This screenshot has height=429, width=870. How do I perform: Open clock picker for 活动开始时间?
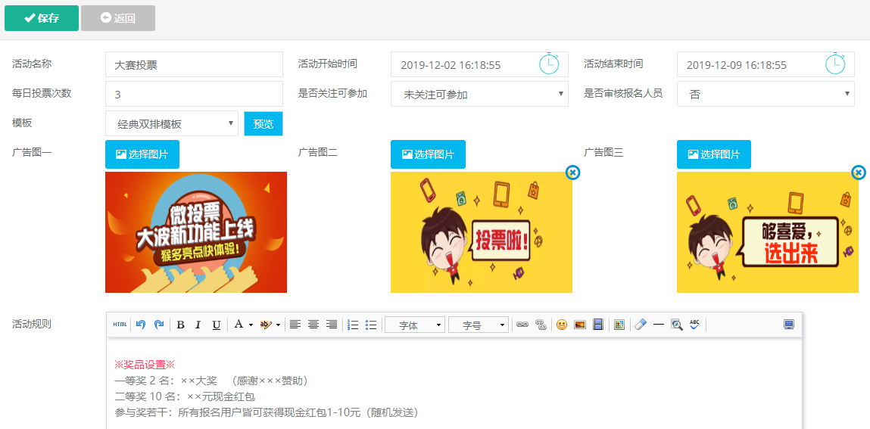point(549,64)
